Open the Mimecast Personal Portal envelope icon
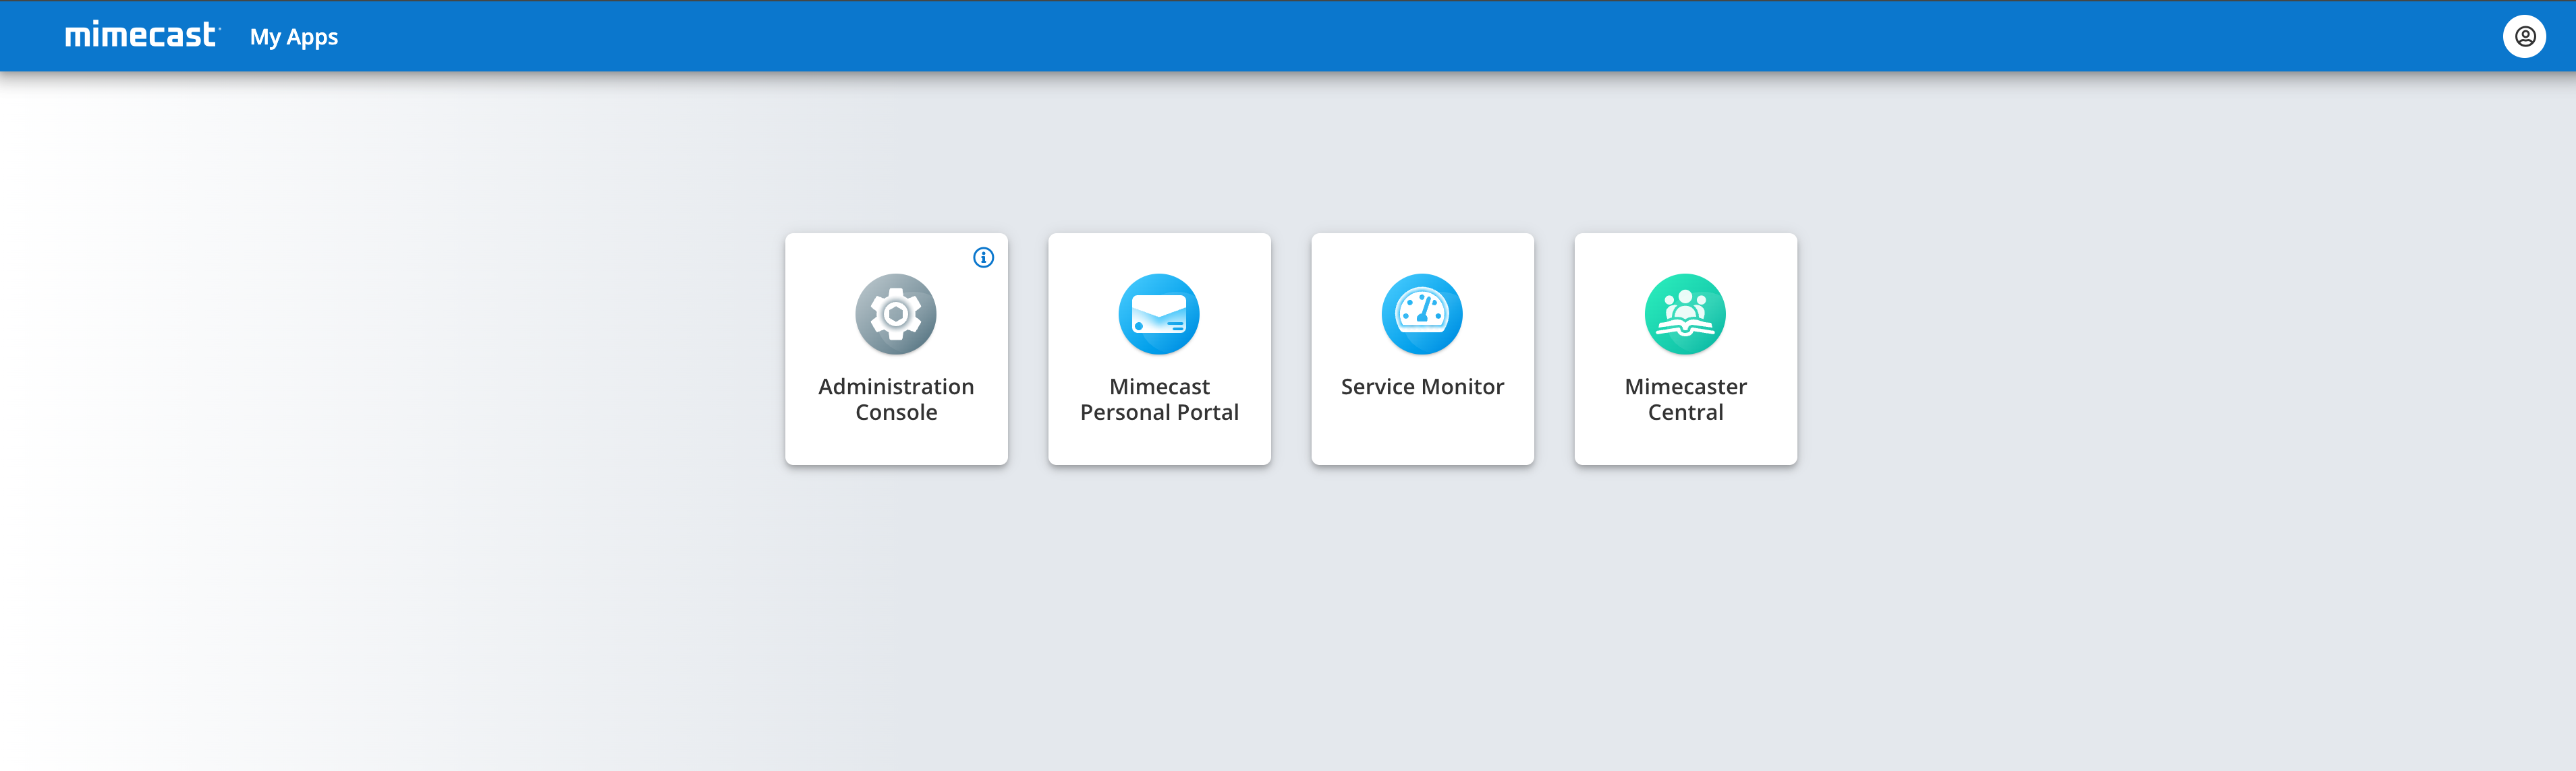Image resolution: width=2576 pixels, height=771 pixels. 1158,313
